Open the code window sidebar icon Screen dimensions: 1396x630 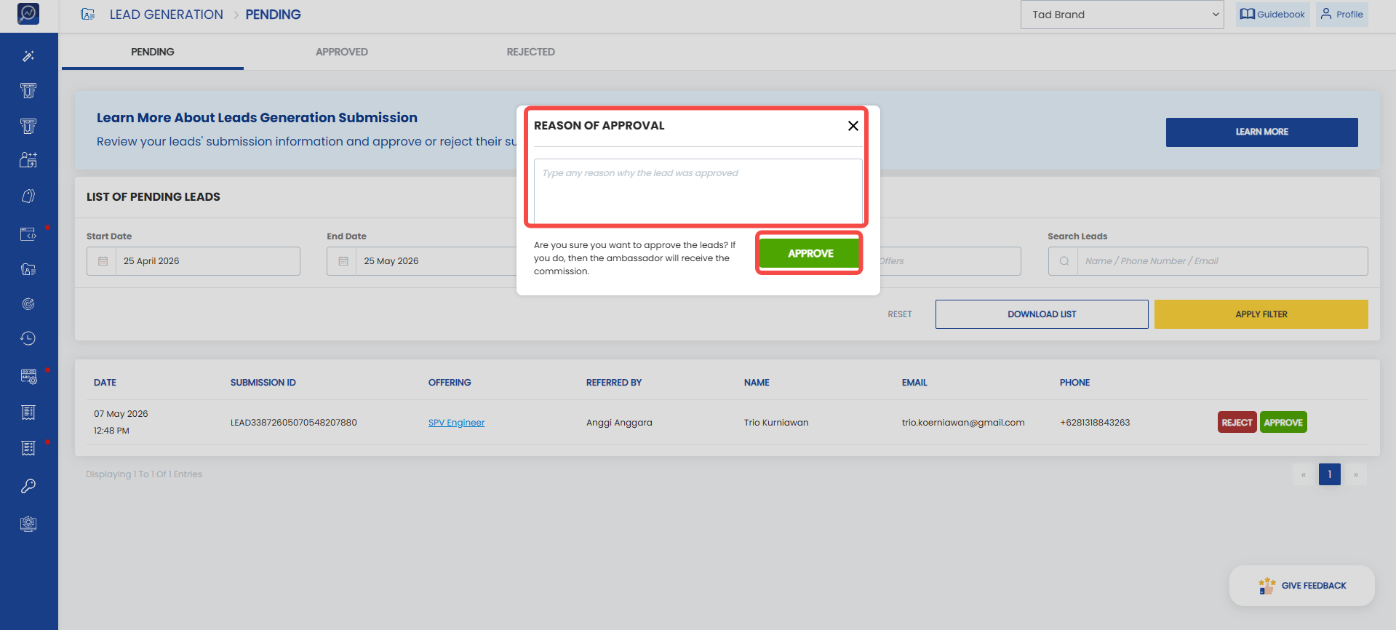tap(28, 234)
